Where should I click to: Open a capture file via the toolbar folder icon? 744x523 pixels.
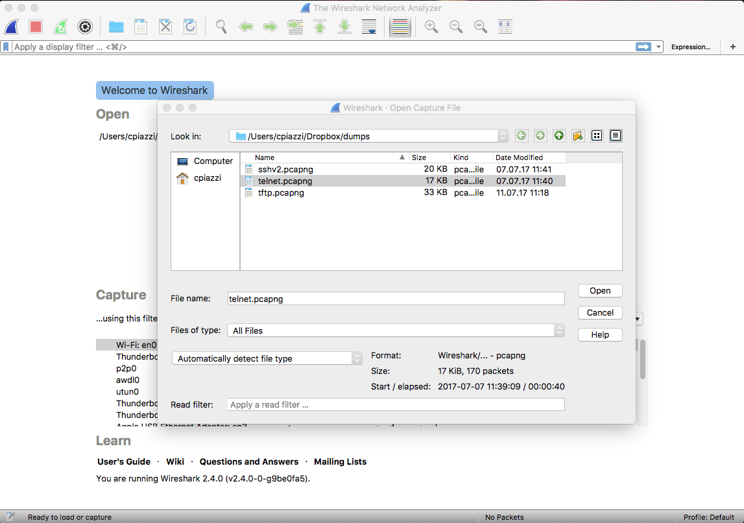point(116,27)
